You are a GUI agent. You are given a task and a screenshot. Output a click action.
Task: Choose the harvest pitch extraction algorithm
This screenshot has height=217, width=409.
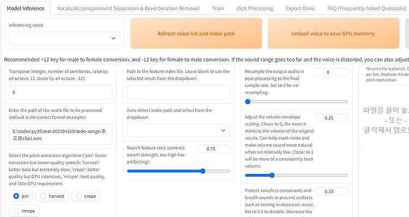(52, 196)
